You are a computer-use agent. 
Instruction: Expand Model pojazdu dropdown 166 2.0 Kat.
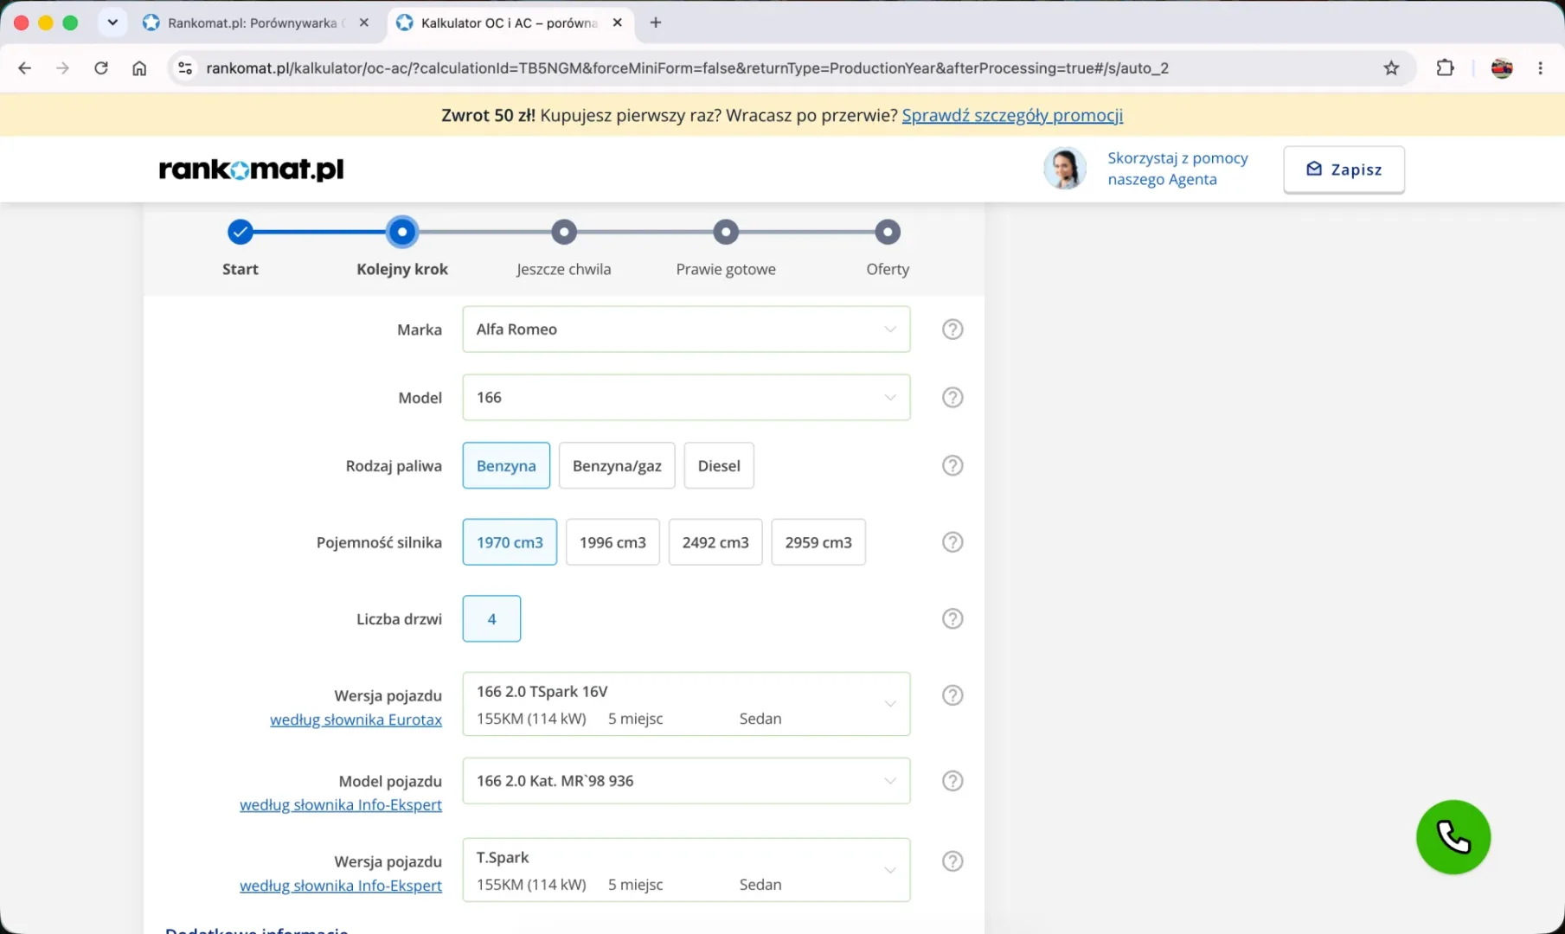pos(686,781)
